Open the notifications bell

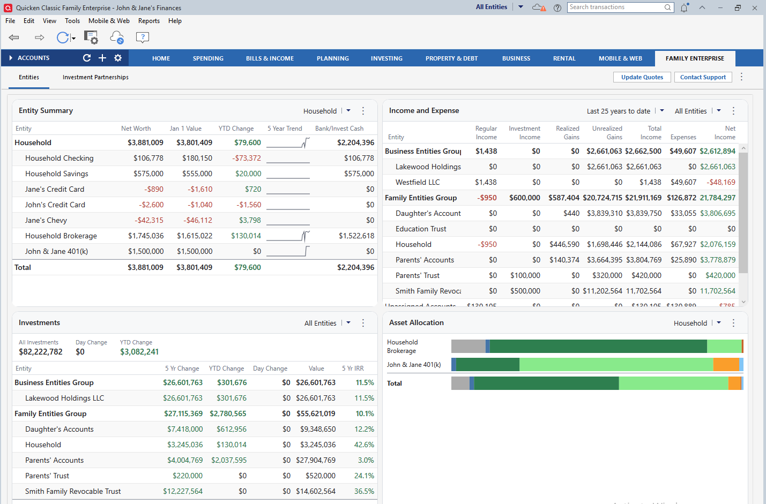coord(685,7)
